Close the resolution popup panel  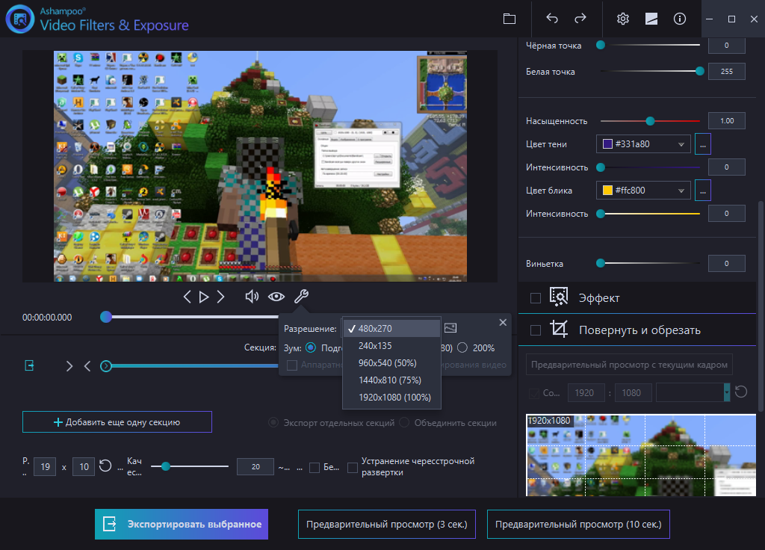pos(503,322)
